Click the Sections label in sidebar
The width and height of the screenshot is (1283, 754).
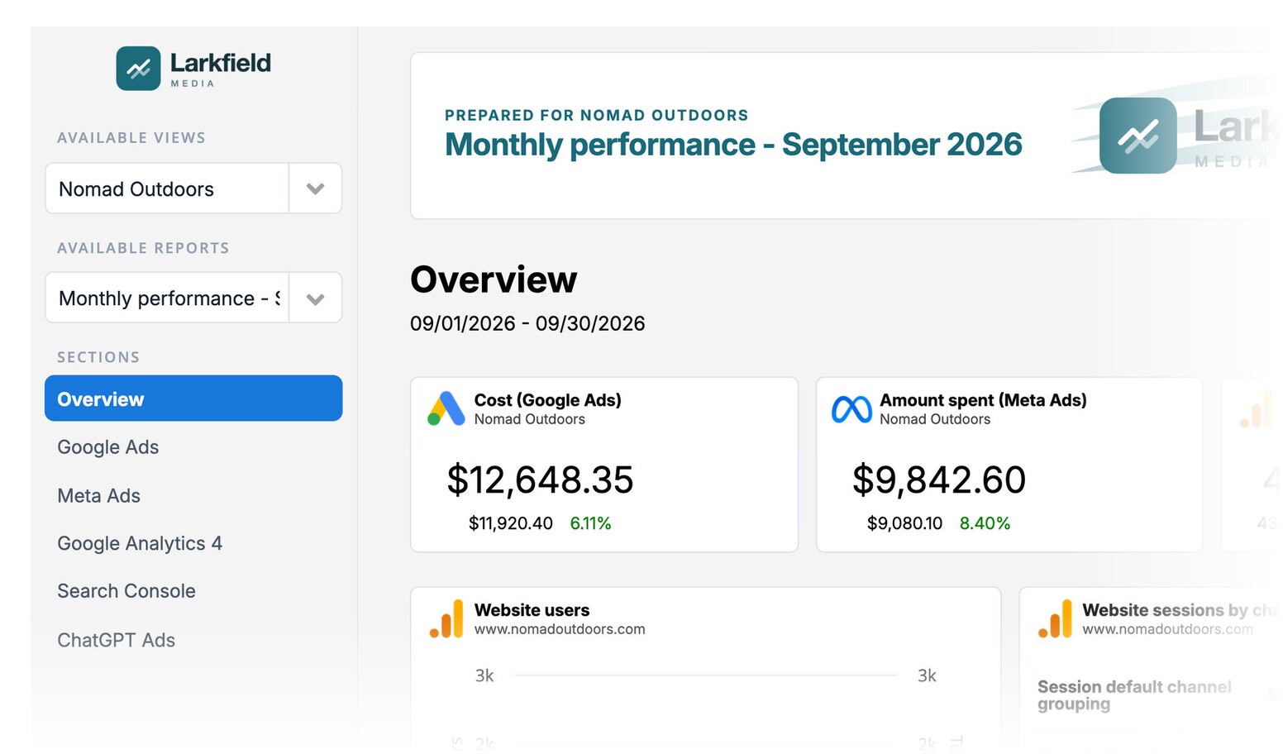coord(98,357)
